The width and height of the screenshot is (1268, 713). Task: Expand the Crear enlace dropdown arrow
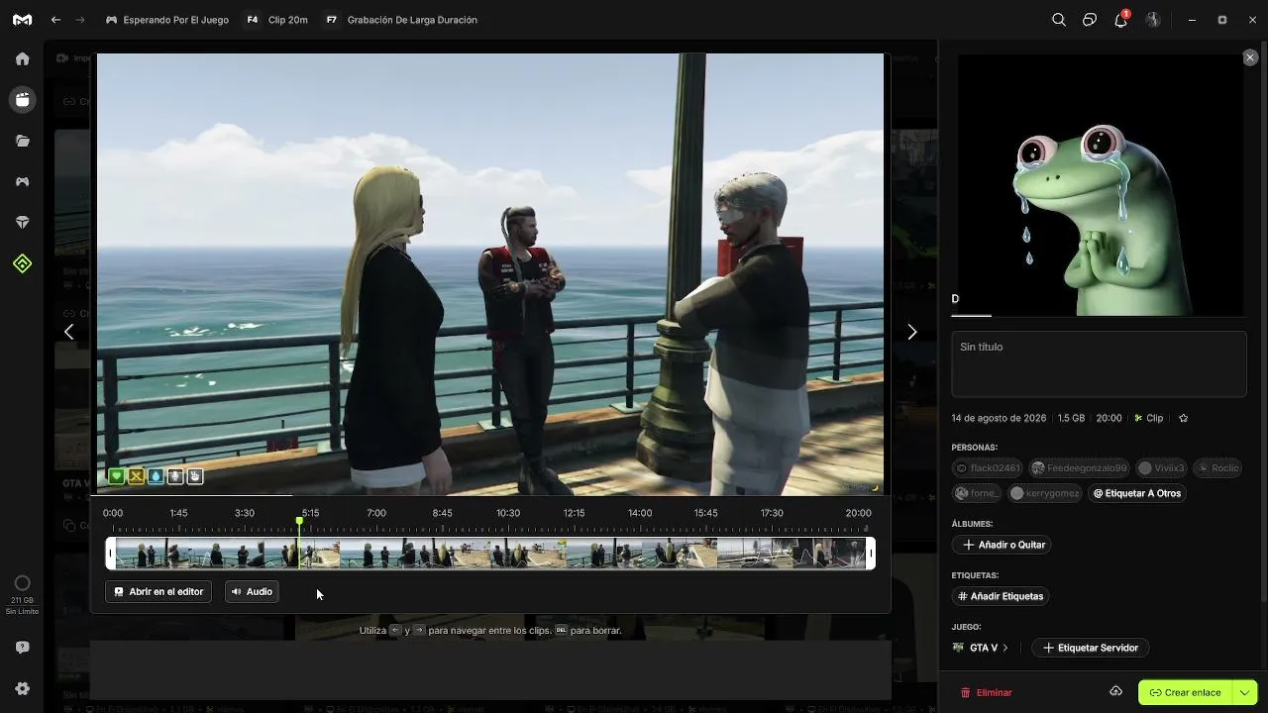tap(1244, 692)
